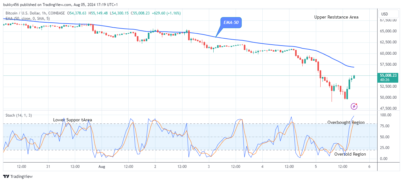Click the Stoch (14, 1, 3) indicator legend
The image size is (403, 182).
click(x=18, y=115)
